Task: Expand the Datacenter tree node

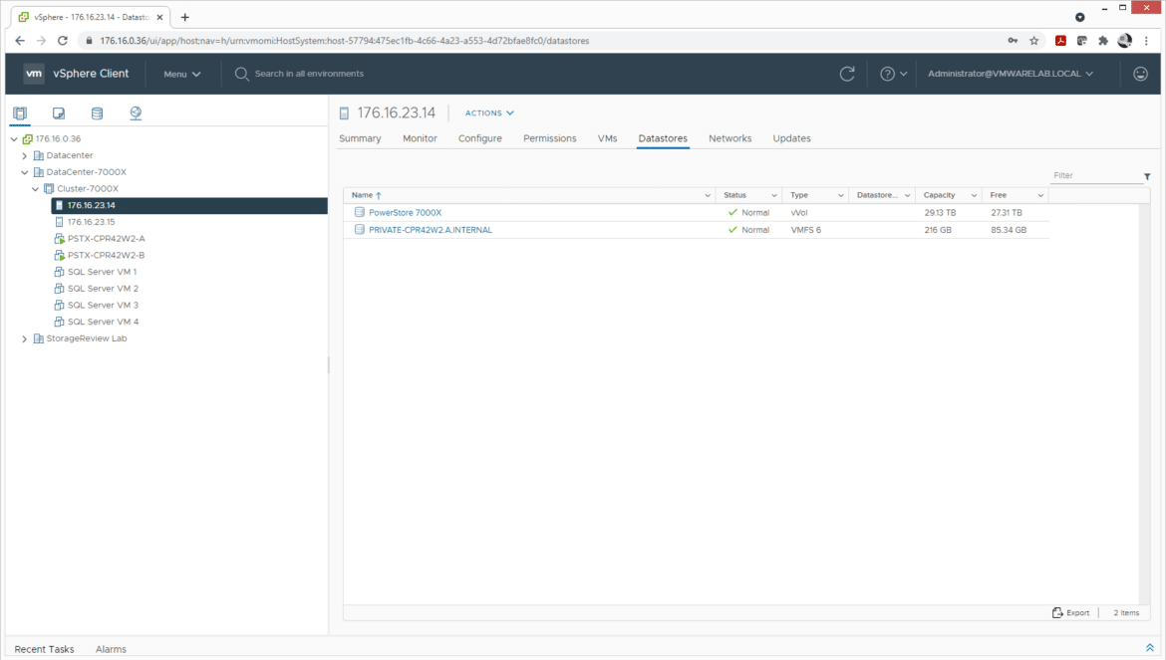Action: tap(25, 156)
